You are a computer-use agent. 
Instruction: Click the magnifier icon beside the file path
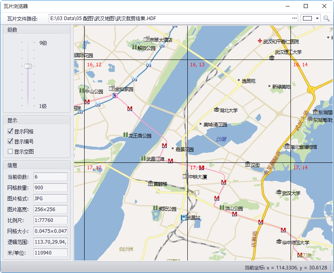click(326, 18)
